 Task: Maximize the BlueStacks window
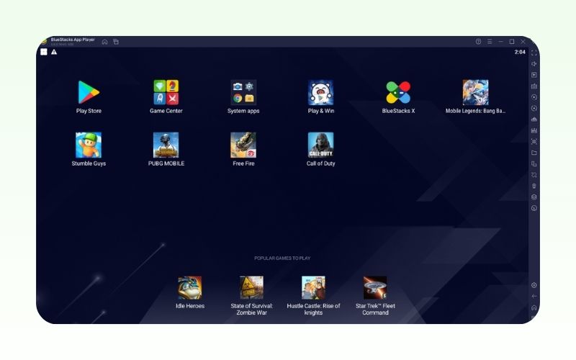coord(512,42)
